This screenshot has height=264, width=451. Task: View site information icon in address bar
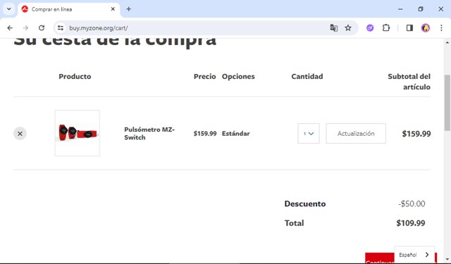(x=61, y=28)
